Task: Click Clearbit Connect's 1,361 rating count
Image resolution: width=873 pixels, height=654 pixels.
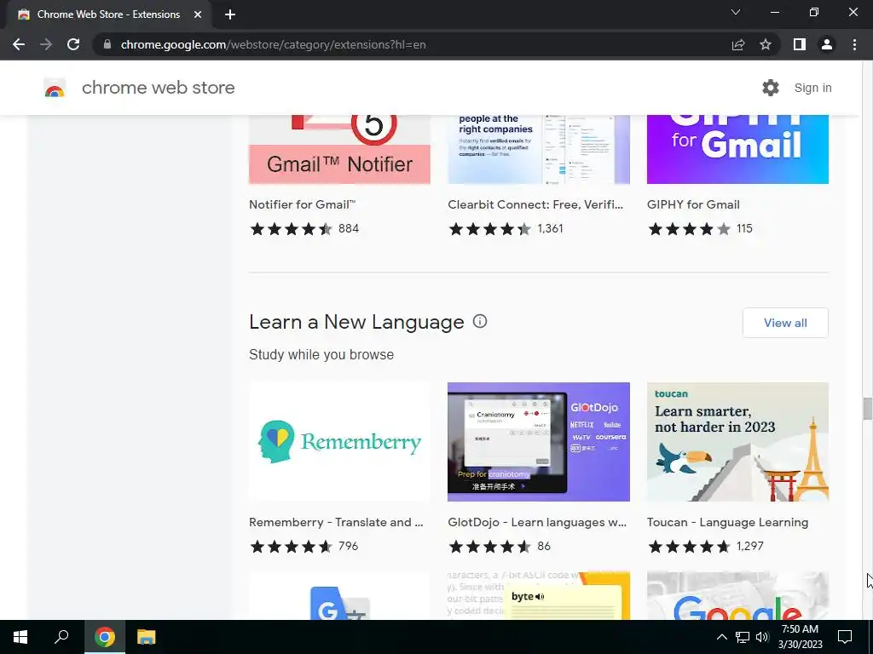Action: pyautogui.click(x=550, y=228)
